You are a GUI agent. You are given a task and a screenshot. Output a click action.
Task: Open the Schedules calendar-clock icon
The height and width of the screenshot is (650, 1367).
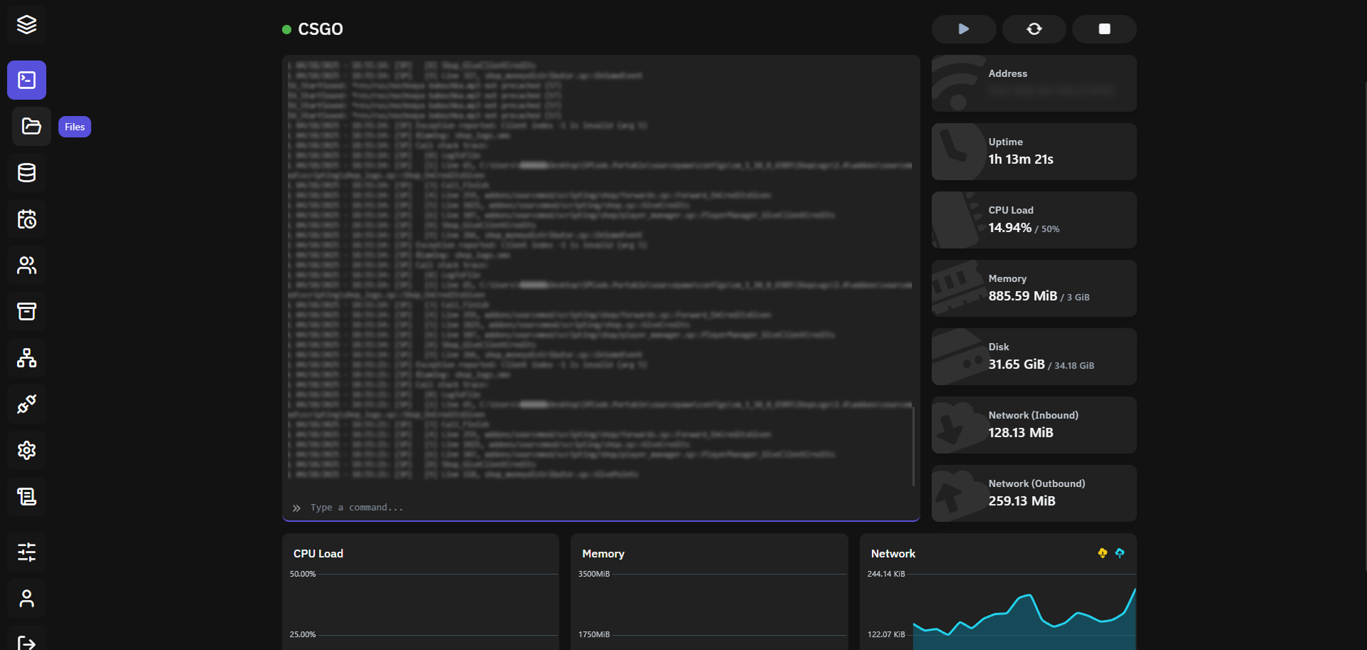click(x=27, y=219)
